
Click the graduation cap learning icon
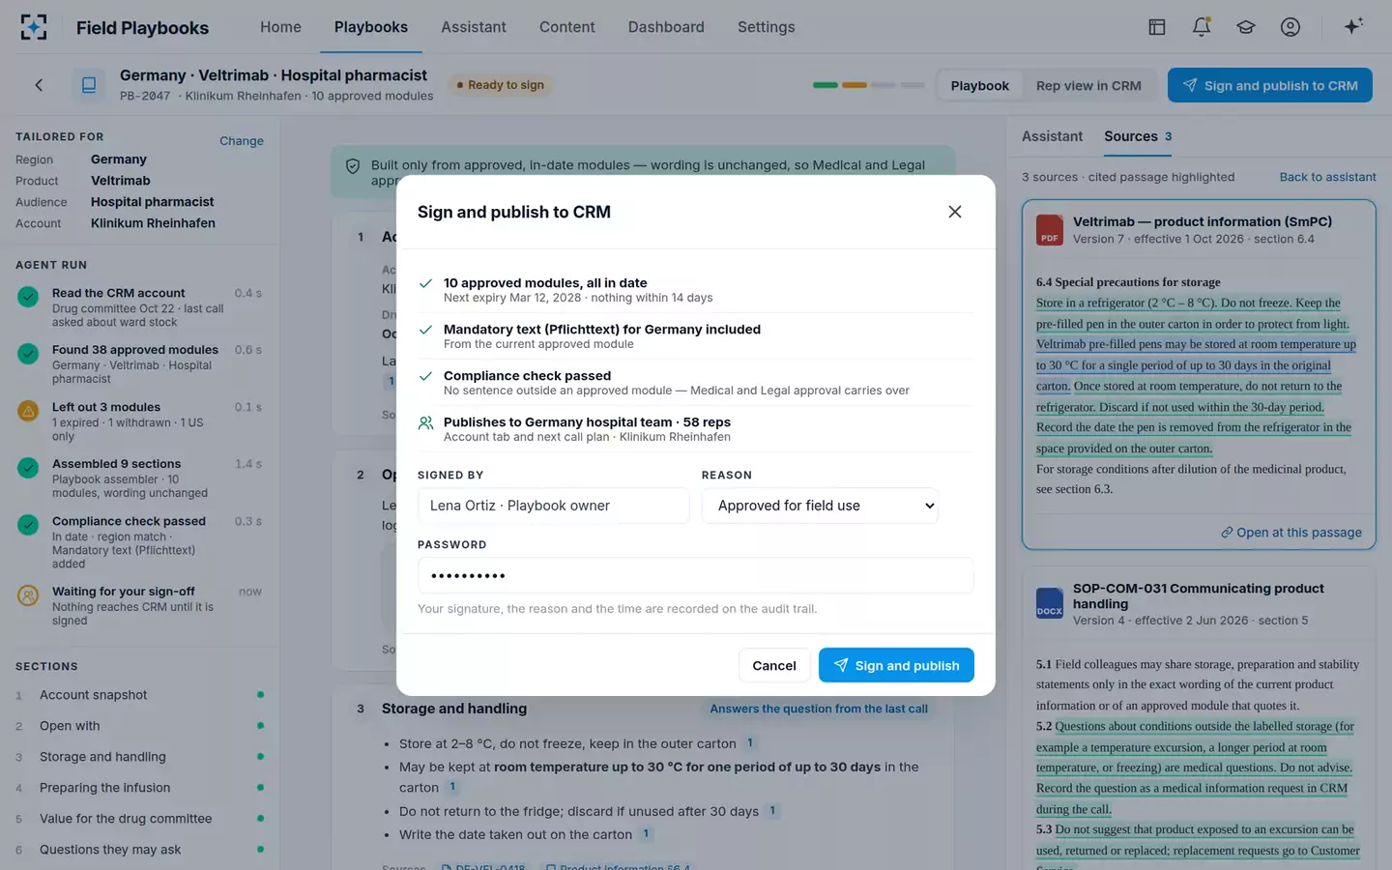[x=1246, y=27]
